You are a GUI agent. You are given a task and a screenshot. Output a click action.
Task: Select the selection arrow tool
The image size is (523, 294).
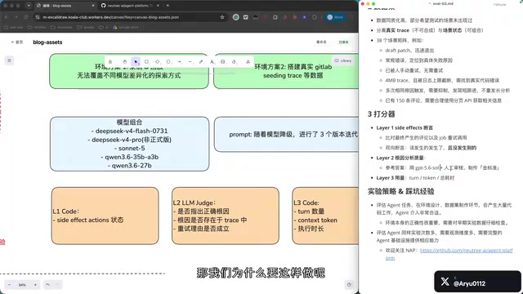tap(136, 62)
